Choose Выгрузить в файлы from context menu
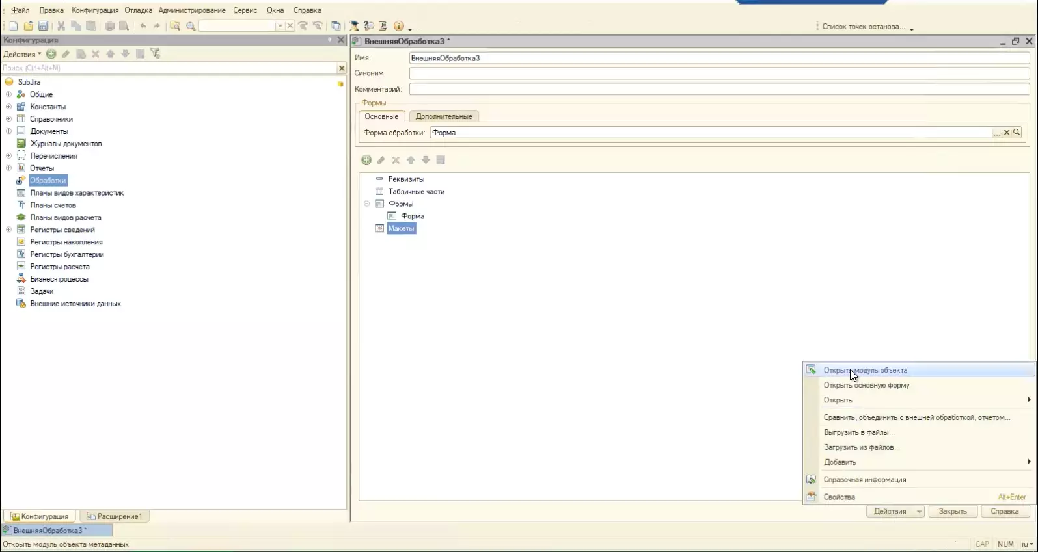Screen dimensions: 1038x552 [859, 432]
